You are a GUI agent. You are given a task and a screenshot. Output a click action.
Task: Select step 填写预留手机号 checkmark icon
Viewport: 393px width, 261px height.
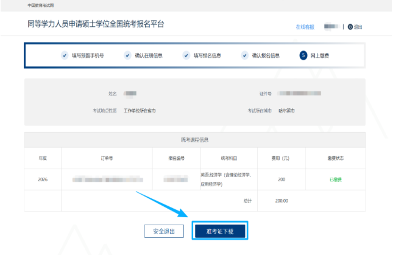point(65,55)
